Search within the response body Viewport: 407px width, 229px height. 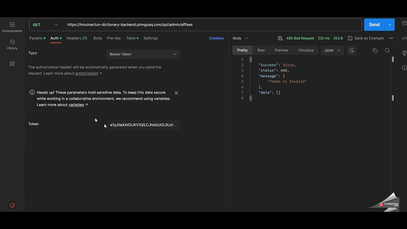387,51
